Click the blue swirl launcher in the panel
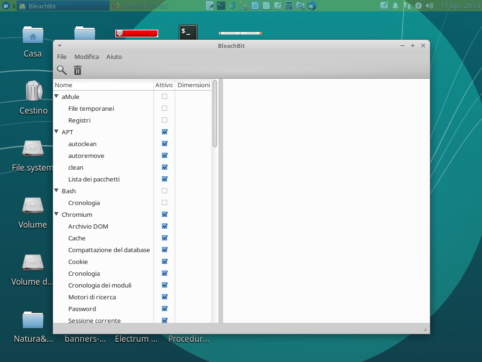 [233, 6]
